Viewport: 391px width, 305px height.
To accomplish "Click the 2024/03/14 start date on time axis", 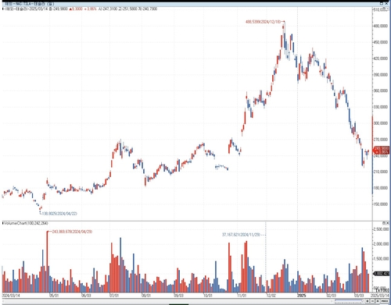I will [x=11, y=296].
